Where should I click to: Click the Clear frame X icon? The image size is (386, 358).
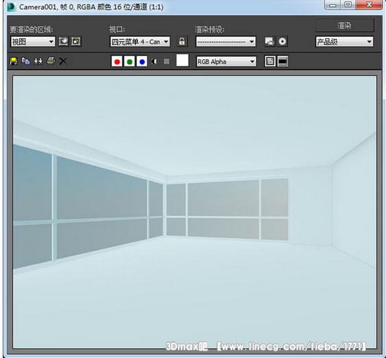click(63, 61)
